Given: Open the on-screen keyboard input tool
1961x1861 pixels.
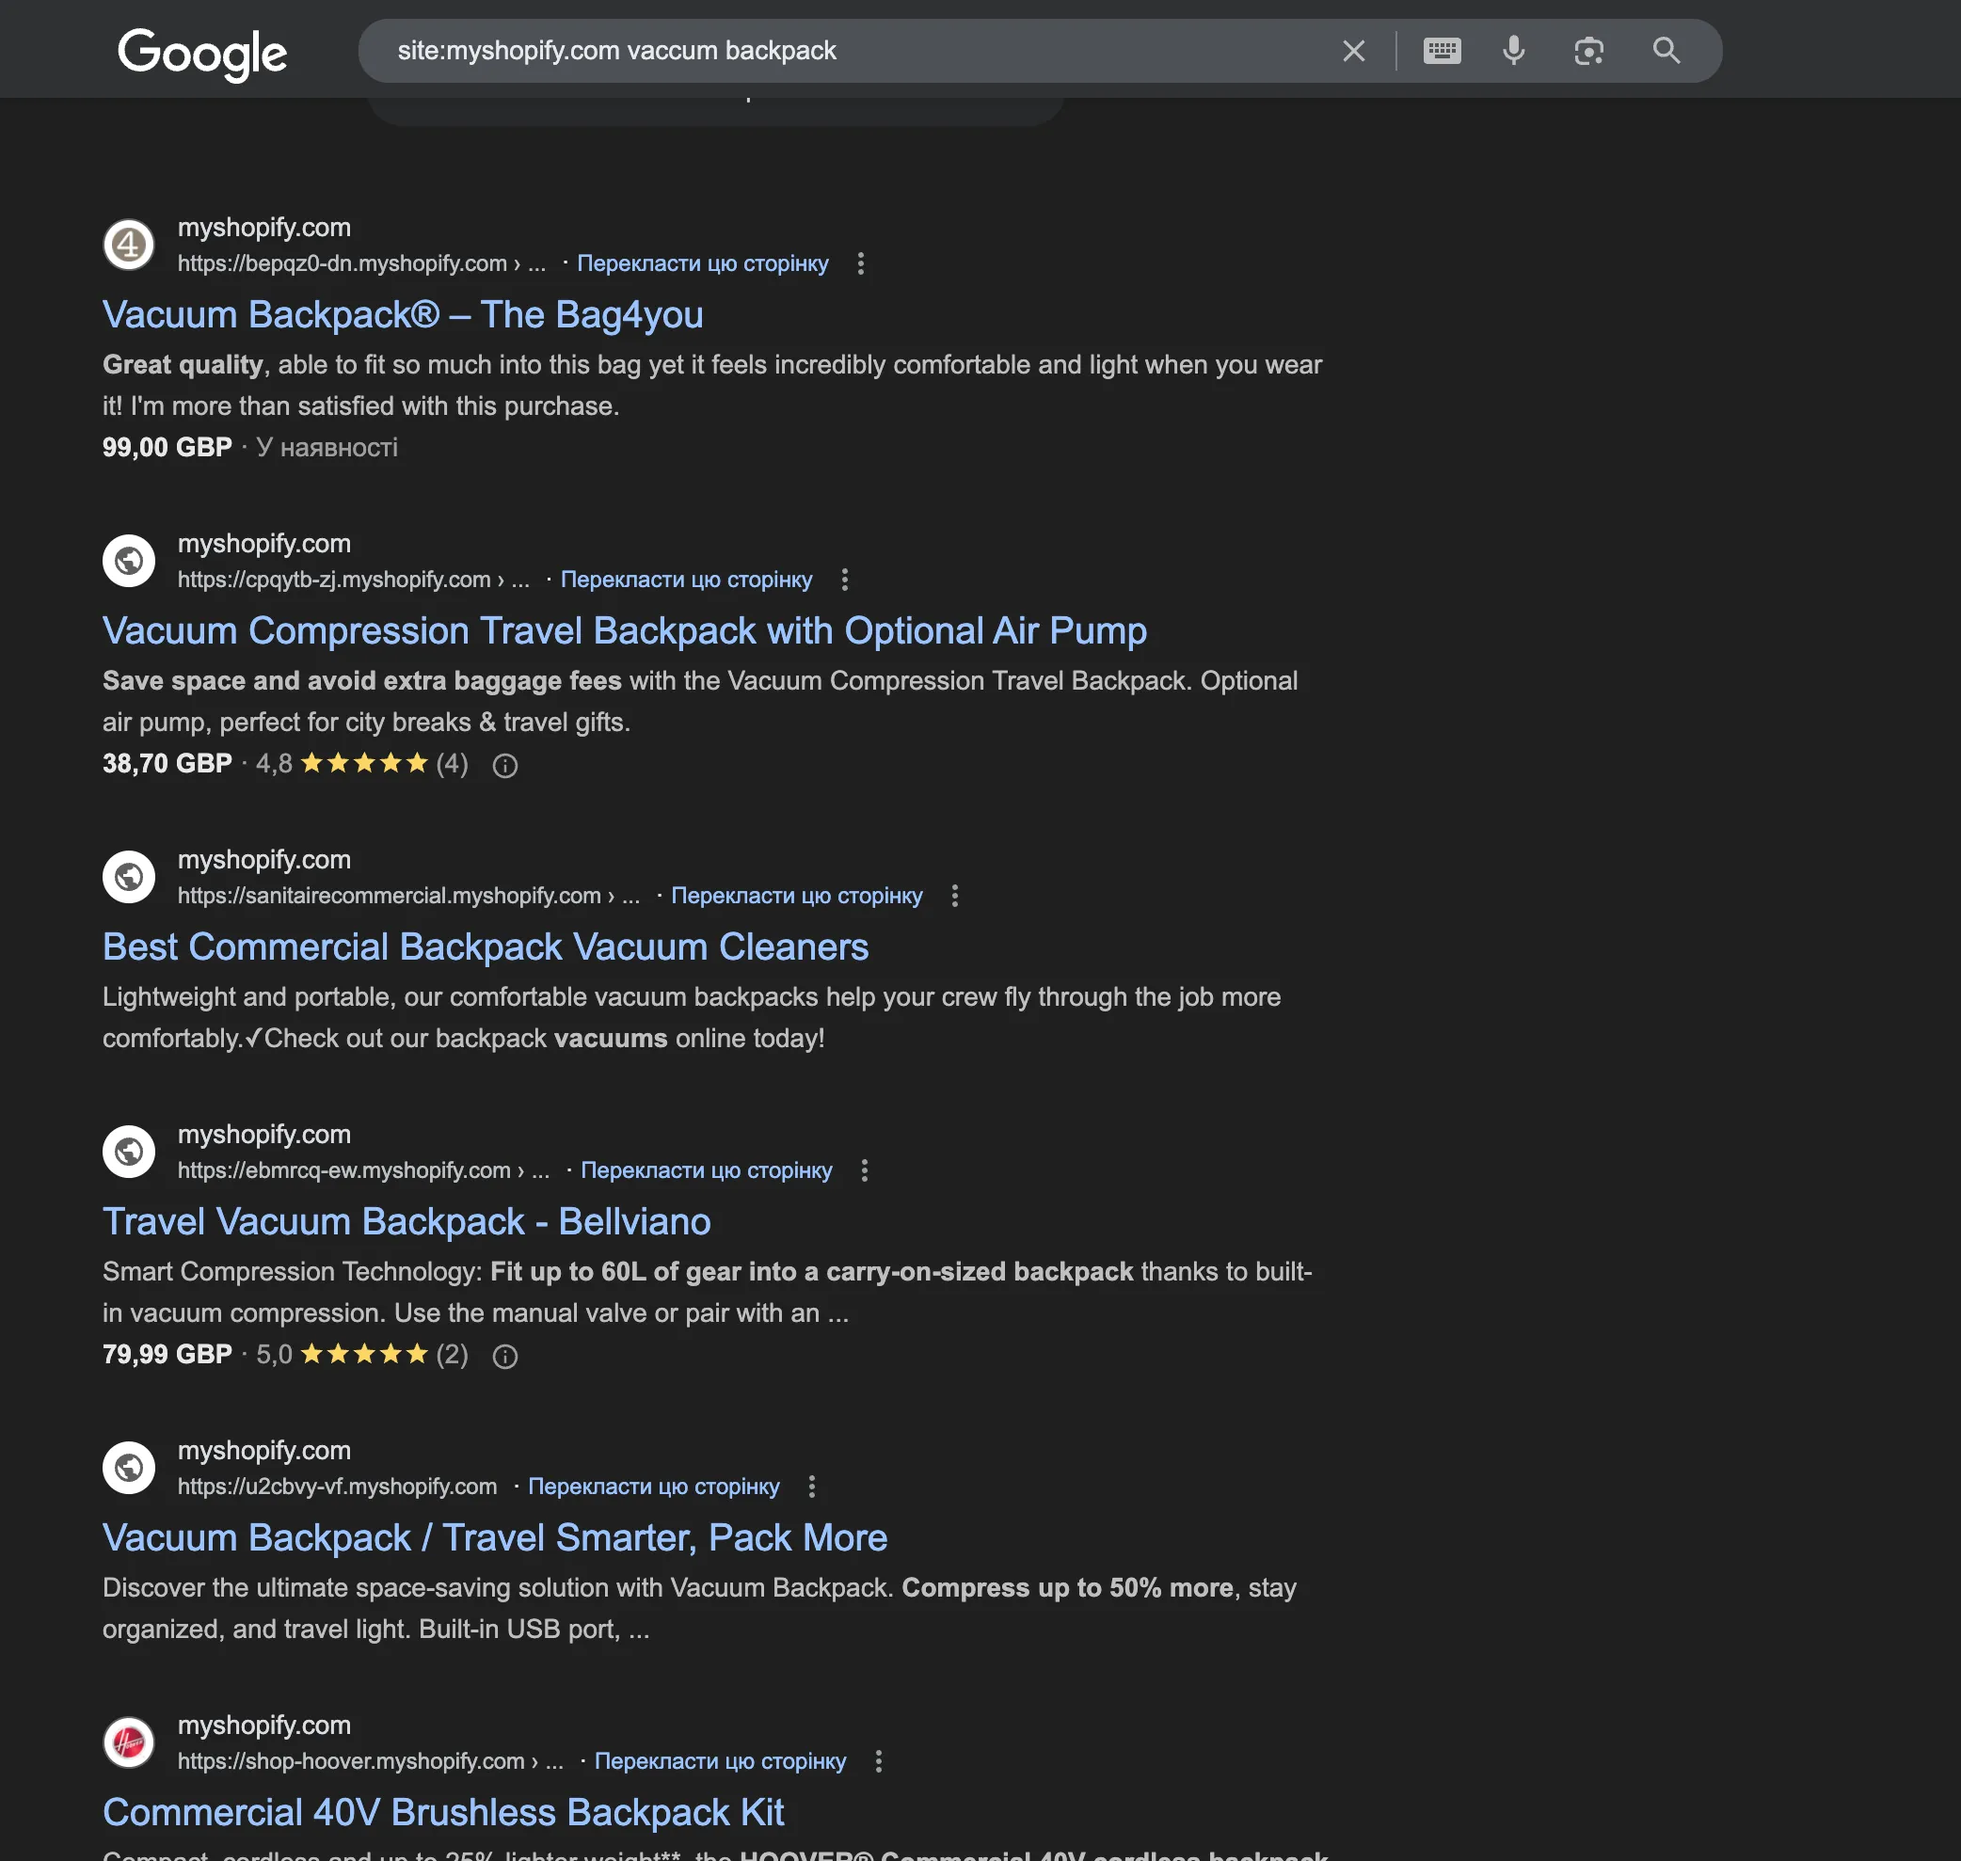Looking at the screenshot, I should click(x=1442, y=51).
